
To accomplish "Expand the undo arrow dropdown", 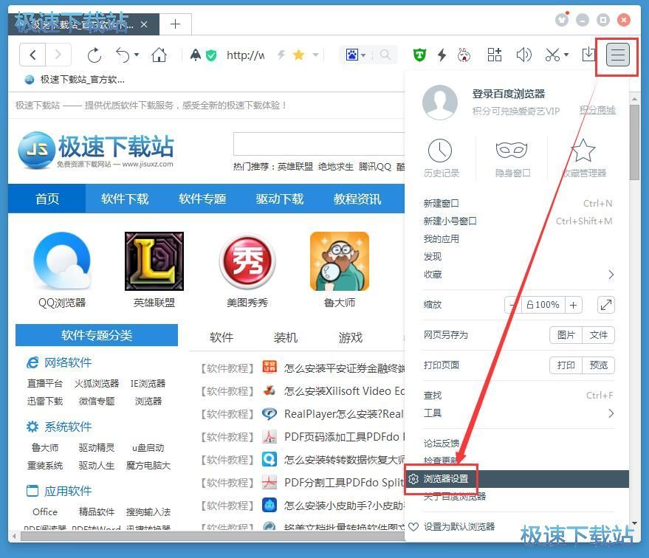I will click(137, 55).
